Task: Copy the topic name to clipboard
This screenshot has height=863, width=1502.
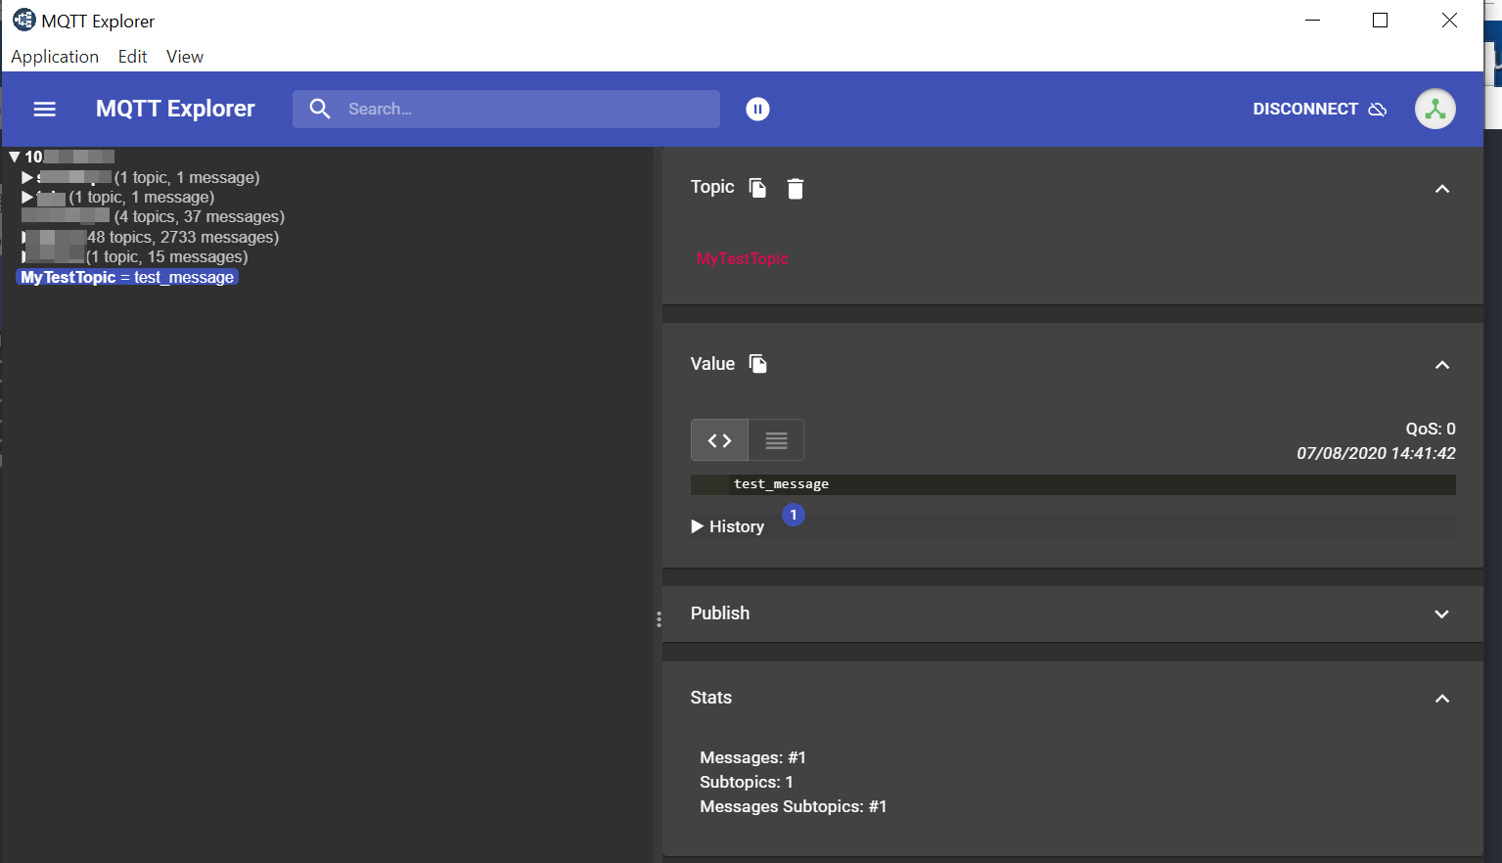Action: 757,188
